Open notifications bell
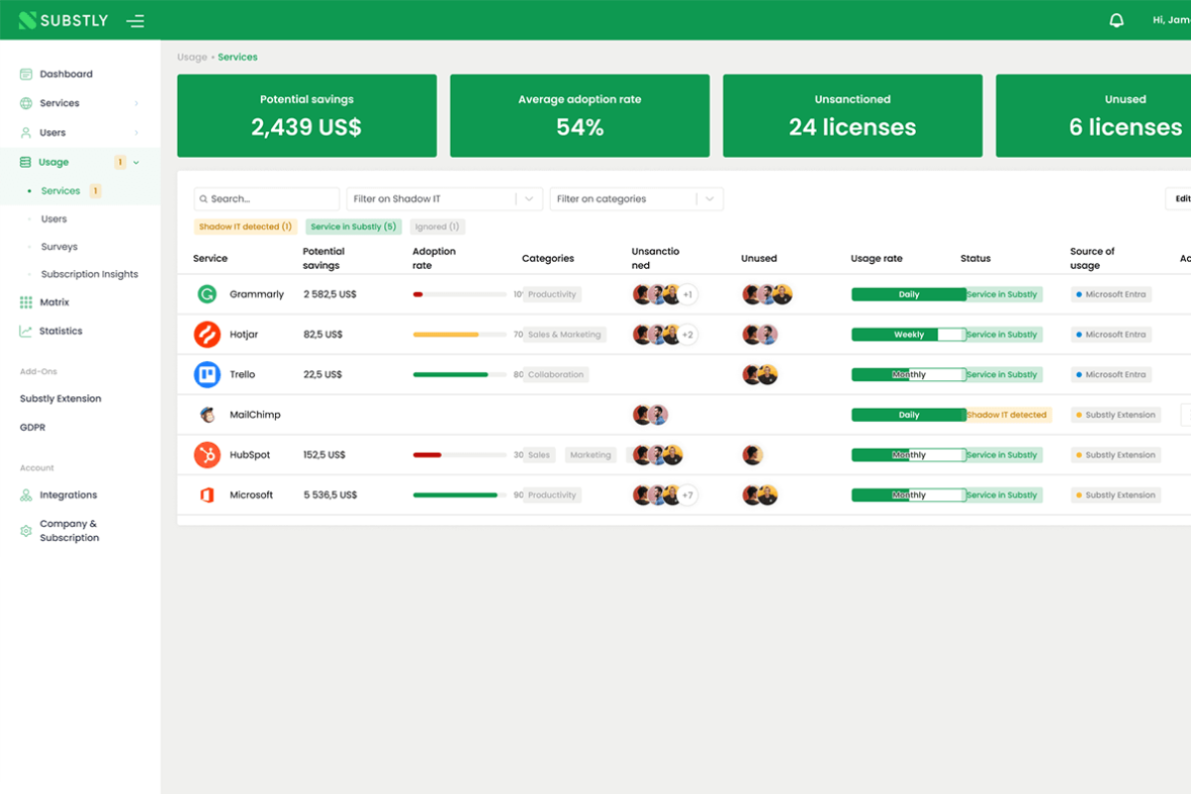The height and width of the screenshot is (794, 1191). pyautogui.click(x=1117, y=20)
